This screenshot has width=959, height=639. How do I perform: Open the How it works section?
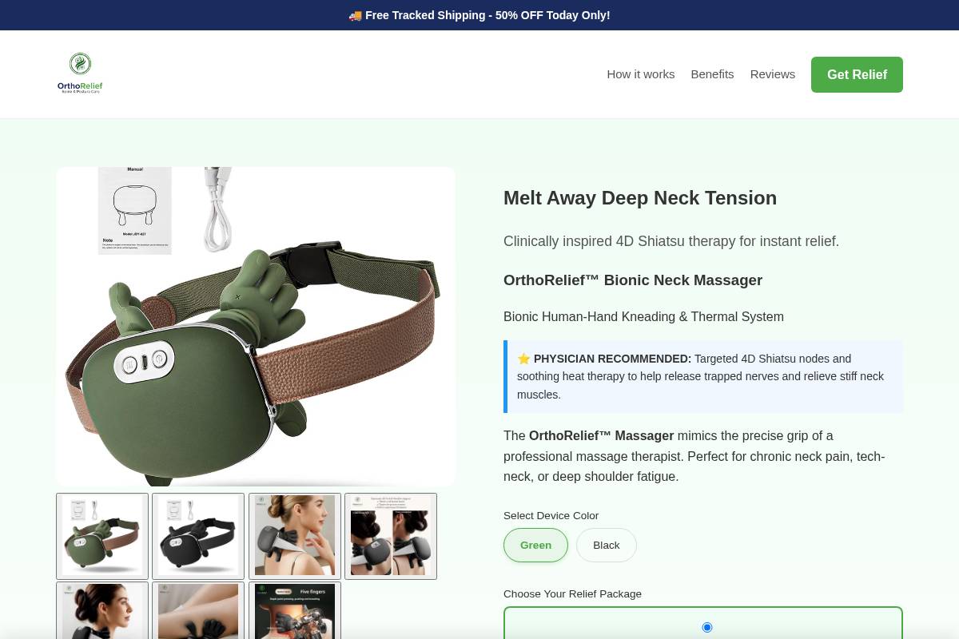(640, 73)
